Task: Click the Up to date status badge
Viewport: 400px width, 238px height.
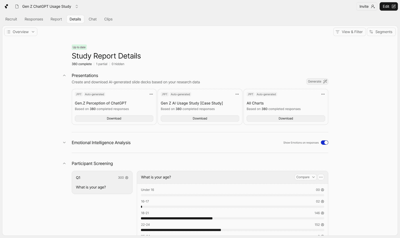Action: pos(79,47)
